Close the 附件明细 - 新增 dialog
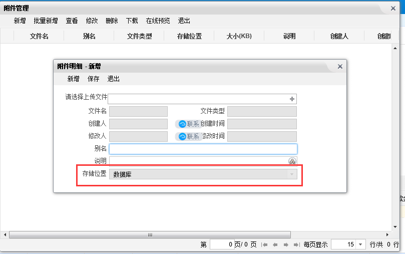Screen dimensions: 405x254 pos(340,67)
